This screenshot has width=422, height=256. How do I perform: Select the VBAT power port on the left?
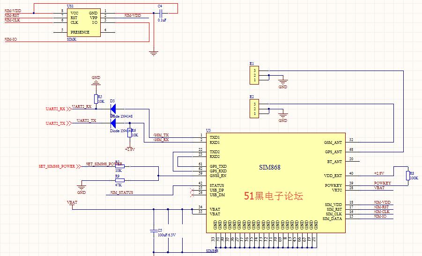click(72, 204)
